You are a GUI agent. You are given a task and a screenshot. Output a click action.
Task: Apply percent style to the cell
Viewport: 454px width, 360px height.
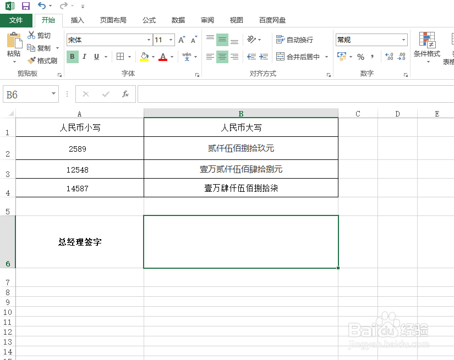(360, 57)
